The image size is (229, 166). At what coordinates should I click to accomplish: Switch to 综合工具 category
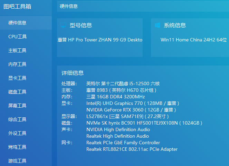tap(26, 119)
